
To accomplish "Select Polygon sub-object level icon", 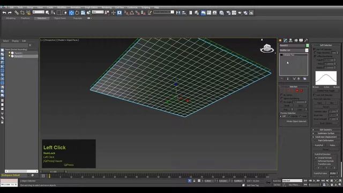I will point(297,91).
